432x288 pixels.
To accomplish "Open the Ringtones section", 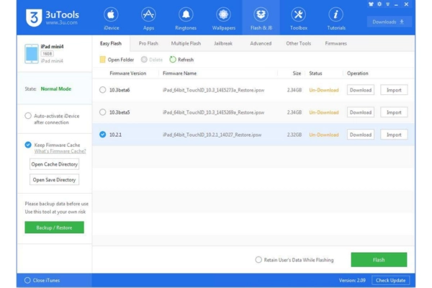I will click(x=186, y=18).
